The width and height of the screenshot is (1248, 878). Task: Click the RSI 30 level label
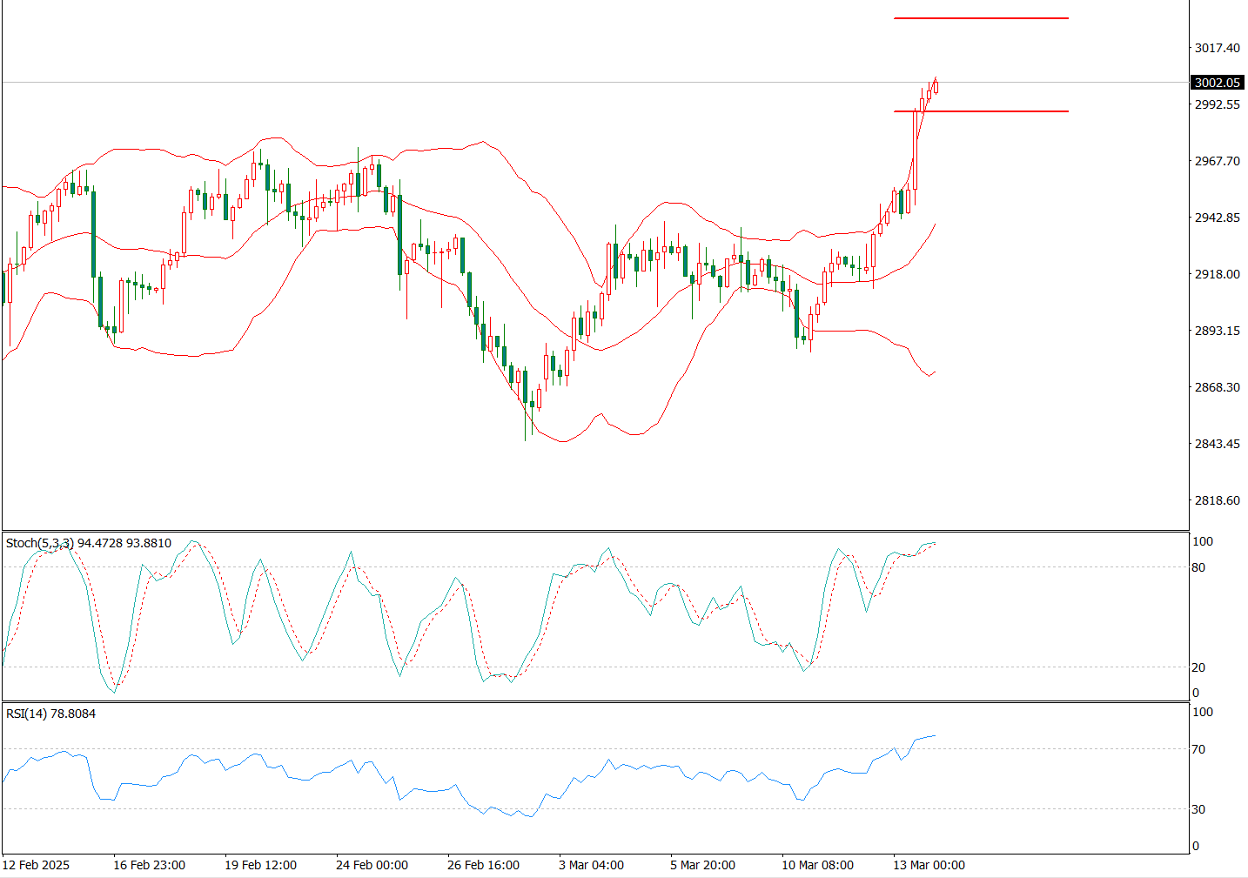pyautogui.click(x=1198, y=809)
